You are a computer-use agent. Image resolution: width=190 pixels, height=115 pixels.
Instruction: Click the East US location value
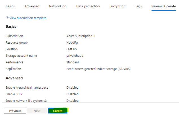[x=73, y=49]
